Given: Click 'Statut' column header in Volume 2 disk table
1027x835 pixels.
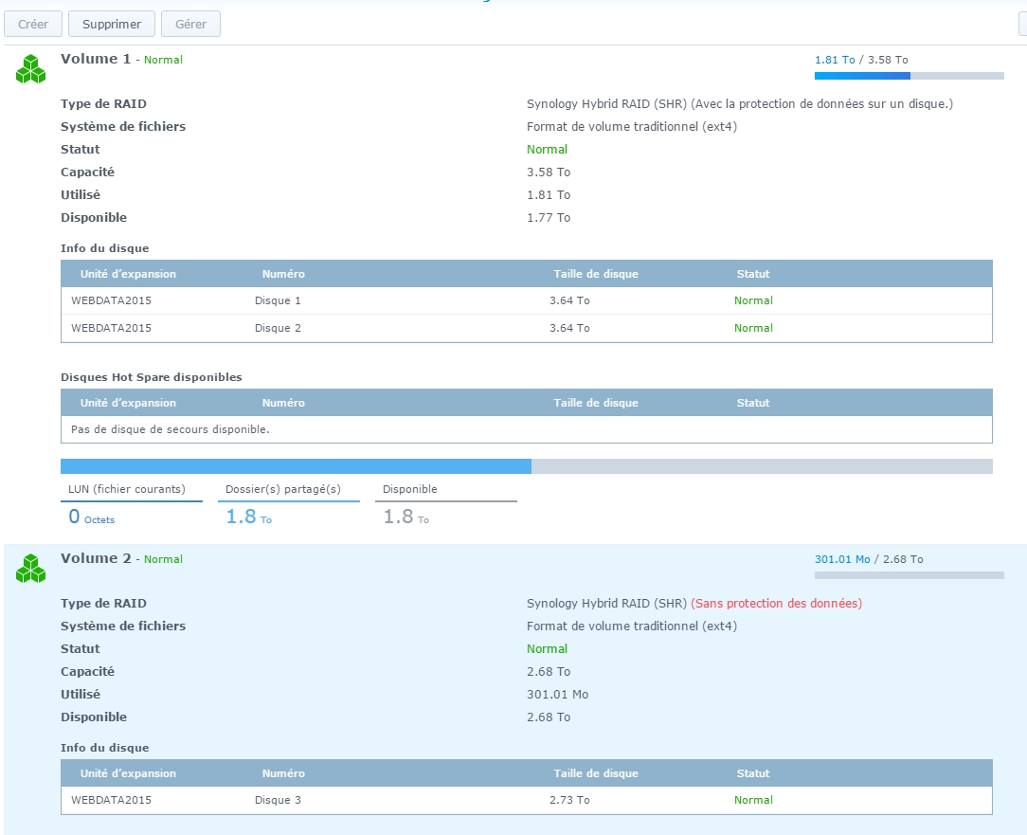Looking at the screenshot, I should tap(753, 773).
